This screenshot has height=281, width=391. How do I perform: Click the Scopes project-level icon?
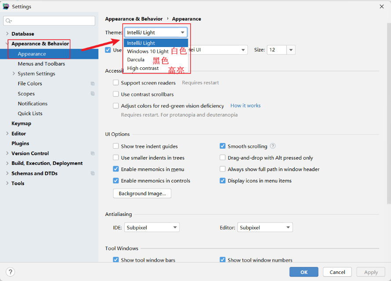(x=93, y=94)
